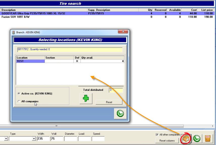Click the Qty column header in Tire search
The width and height of the screenshot is (216, 145).
(x=146, y=10)
